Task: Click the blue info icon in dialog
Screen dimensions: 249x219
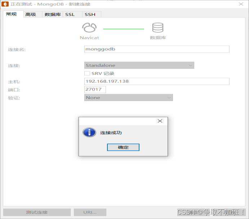Action: click(x=89, y=132)
